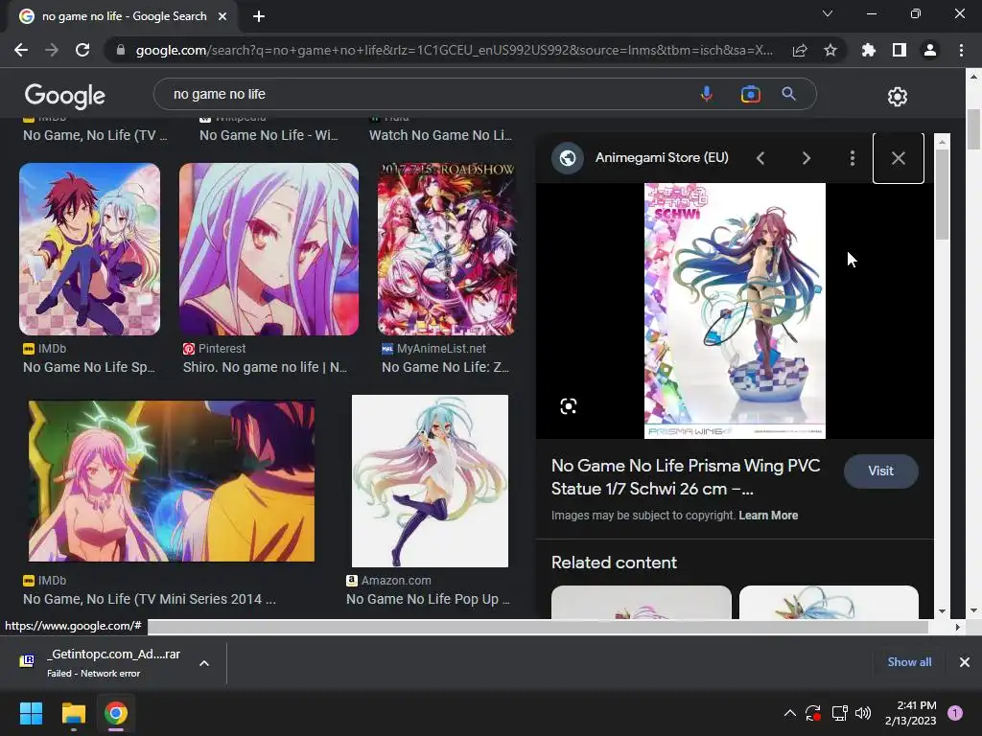Click the preview panel vertical scrollbar
Image resolution: width=982 pixels, height=736 pixels.
[942, 194]
